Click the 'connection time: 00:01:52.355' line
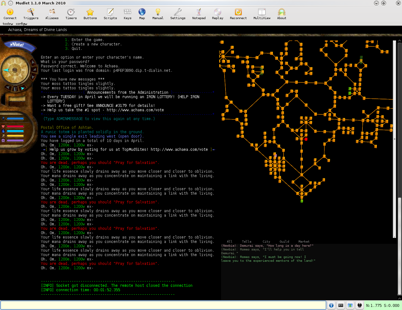Viewport: 402px width, 310px height. [x=80, y=290]
